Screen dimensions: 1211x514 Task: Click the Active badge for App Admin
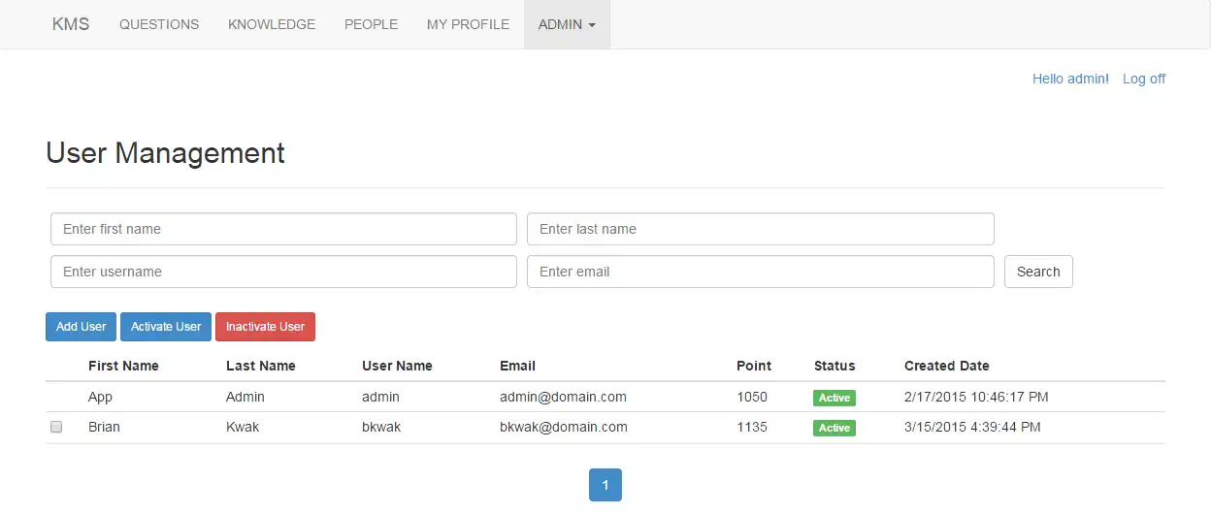[835, 398]
